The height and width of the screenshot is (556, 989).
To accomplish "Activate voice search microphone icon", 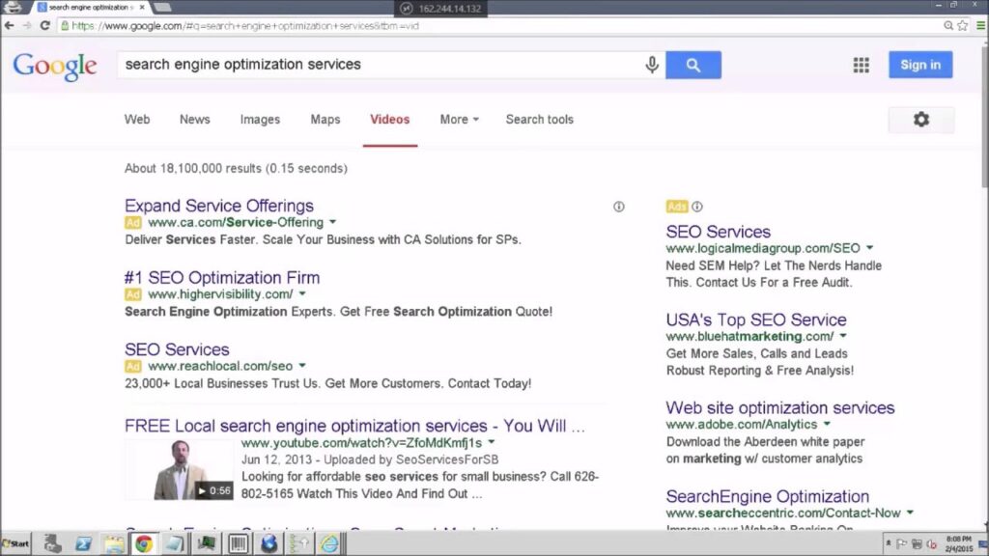I will point(652,65).
